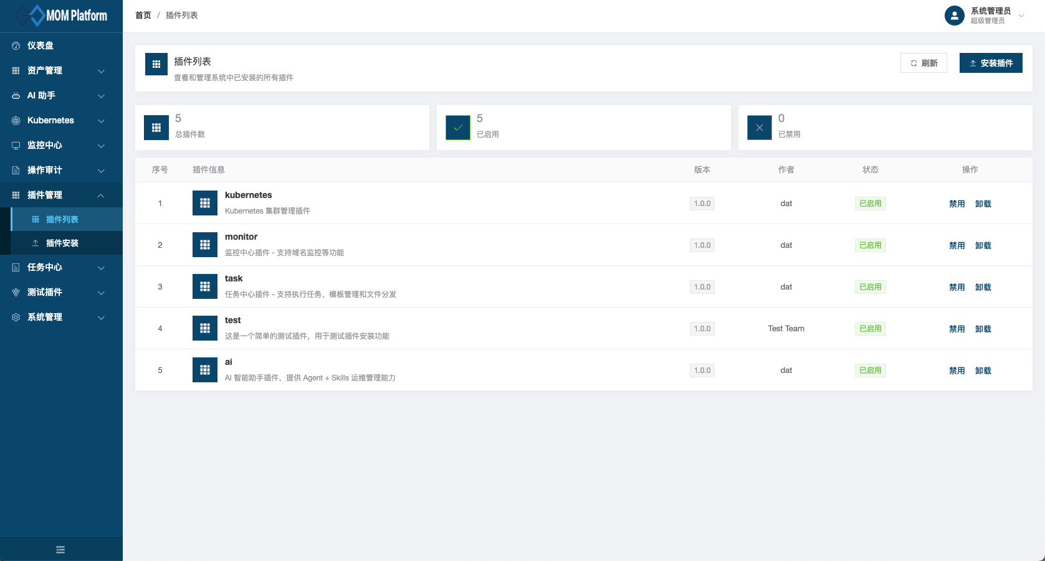Image resolution: width=1045 pixels, height=561 pixels.
Task: Disable the kubernetes plugin via 禁用
Action: click(957, 204)
